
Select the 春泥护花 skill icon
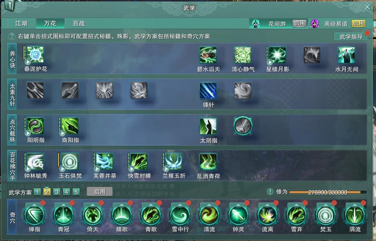tap(35, 55)
